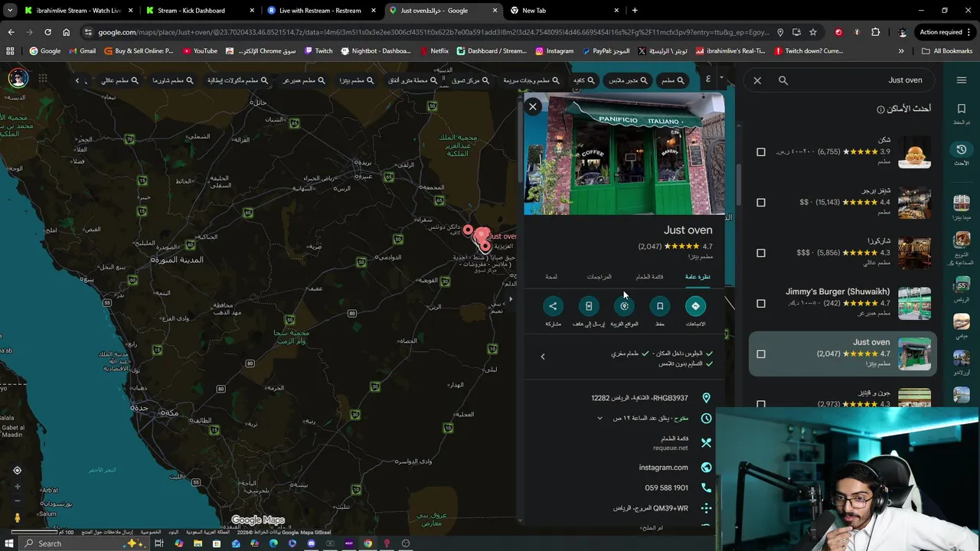Click the Send to phone icon button
The image size is (980, 551).
pos(589,306)
